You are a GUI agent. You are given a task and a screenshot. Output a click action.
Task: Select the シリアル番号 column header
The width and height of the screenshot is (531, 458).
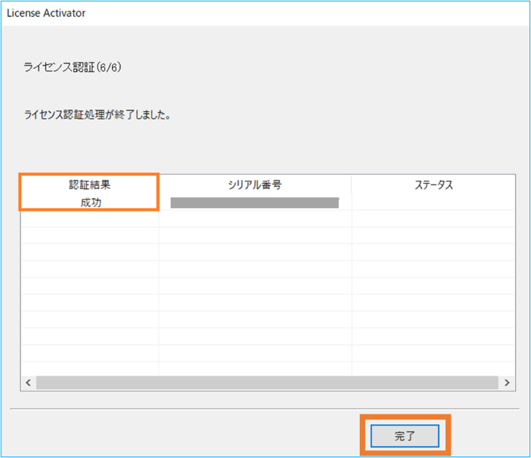pyautogui.click(x=255, y=185)
